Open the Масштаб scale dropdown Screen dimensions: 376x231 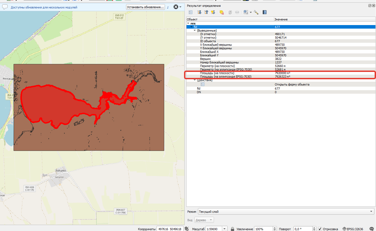(225, 229)
